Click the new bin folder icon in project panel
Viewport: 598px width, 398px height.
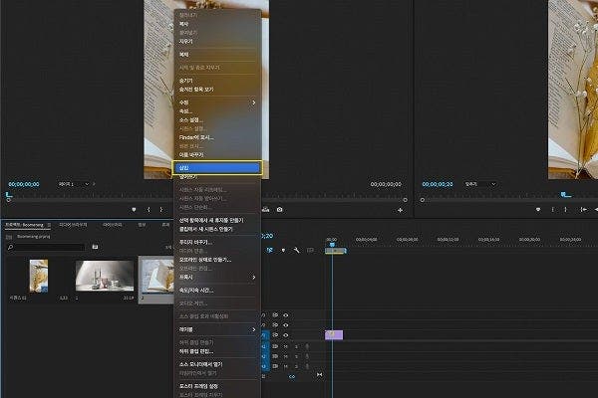[x=94, y=246]
